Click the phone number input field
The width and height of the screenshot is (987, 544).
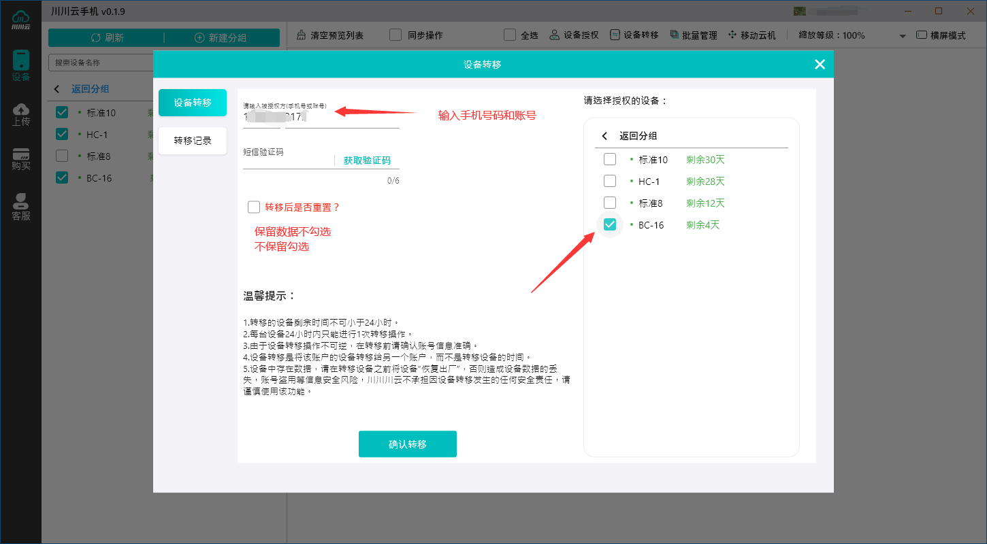tap(320, 117)
